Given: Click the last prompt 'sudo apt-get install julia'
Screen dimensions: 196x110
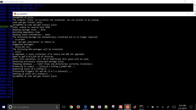Looking at the screenshot, I should 42,76.
